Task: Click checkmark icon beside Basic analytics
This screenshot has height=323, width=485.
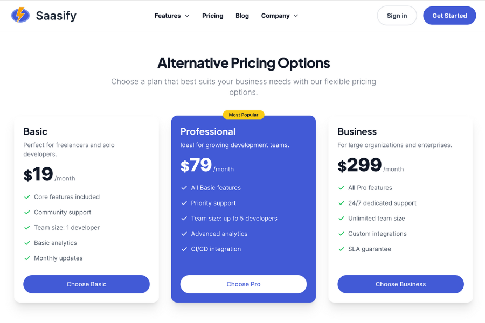Action: 27,243
